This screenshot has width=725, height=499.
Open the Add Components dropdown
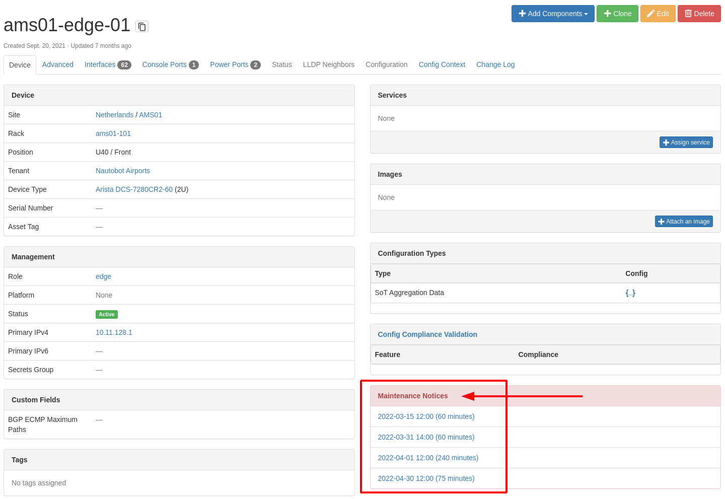pos(553,14)
